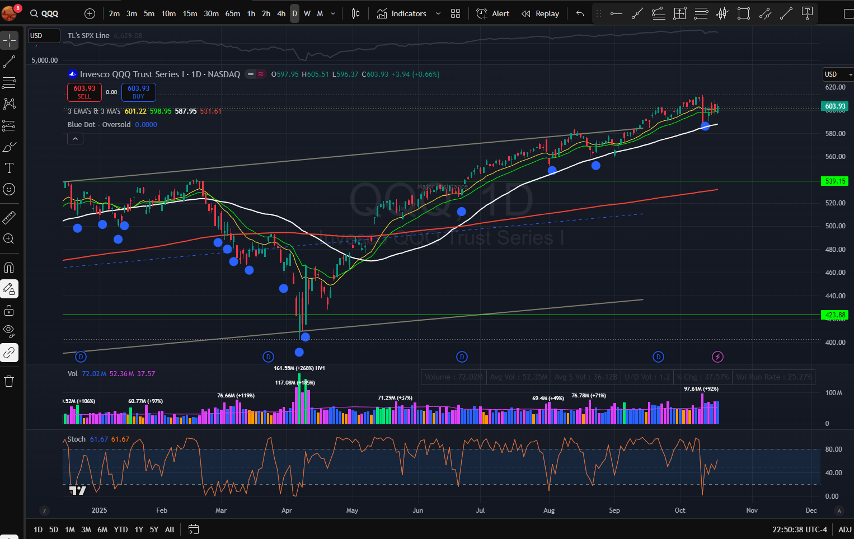Set the date range to YTD
Screen dimensions: 854x539
pyautogui.click(x=121, y=529)
